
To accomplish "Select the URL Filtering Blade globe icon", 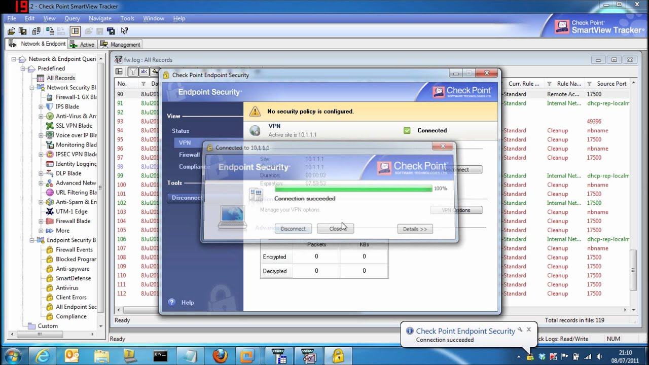I will [x=50, y=193].
